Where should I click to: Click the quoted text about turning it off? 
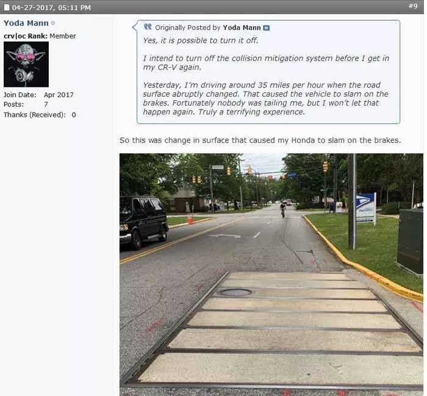[201, 40]
